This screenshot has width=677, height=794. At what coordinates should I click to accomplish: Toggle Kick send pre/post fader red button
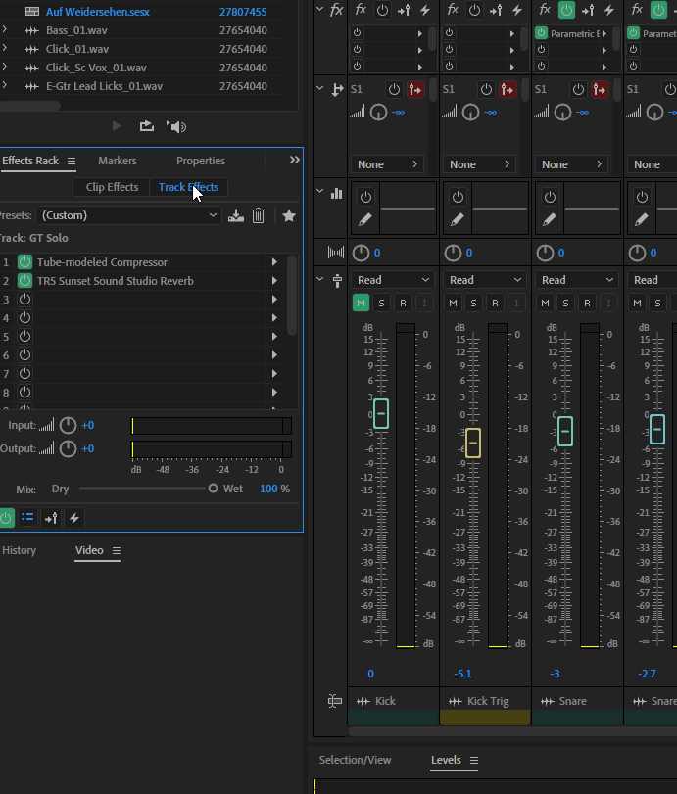(415, 90)
